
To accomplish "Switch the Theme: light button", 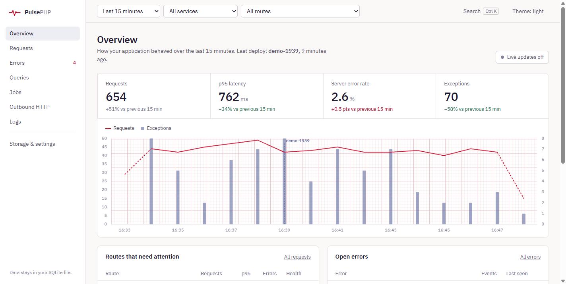I will 528,11.
